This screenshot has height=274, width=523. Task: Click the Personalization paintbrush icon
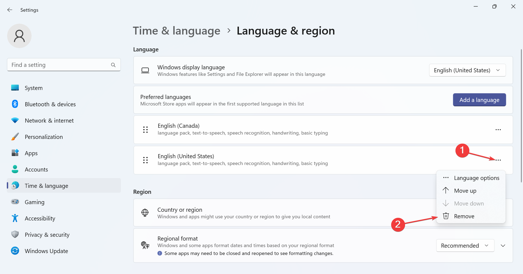(x=15, y=137)
